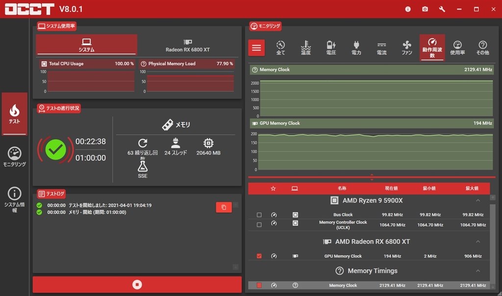Image resolution: width=502 pixels, height=296 pixels.
Task: Sort by 名称 column header
Action: [342, 188]
